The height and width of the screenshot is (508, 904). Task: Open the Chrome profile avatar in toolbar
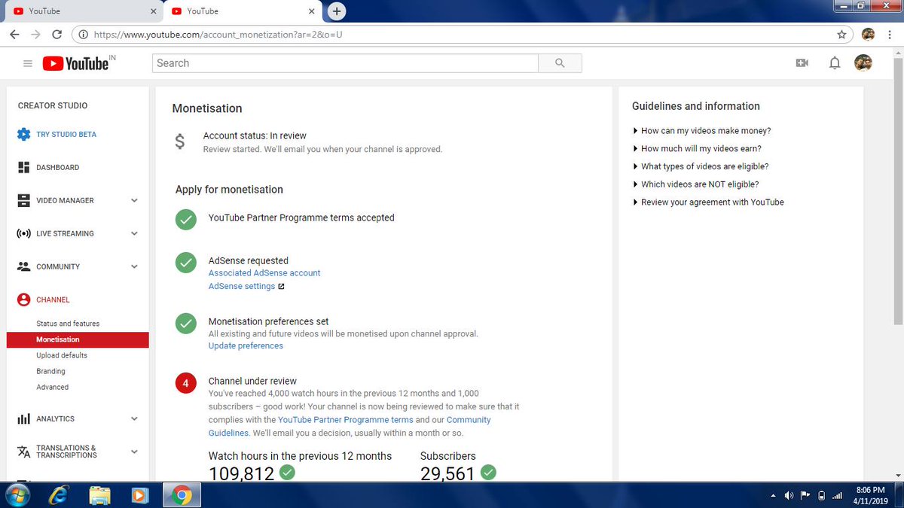pyautogui.click(x=868, y=35)
